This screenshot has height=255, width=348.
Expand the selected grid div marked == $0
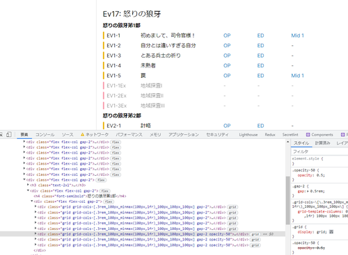(x=35, y=234)
